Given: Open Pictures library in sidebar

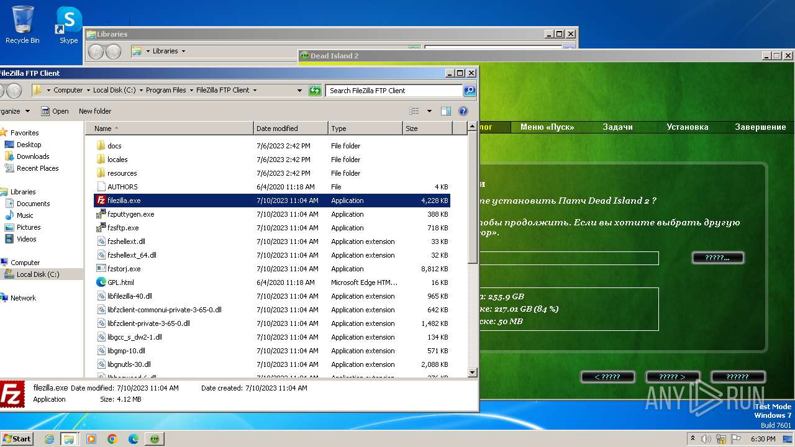Looking at the screenshot, I should click(29, 227).
